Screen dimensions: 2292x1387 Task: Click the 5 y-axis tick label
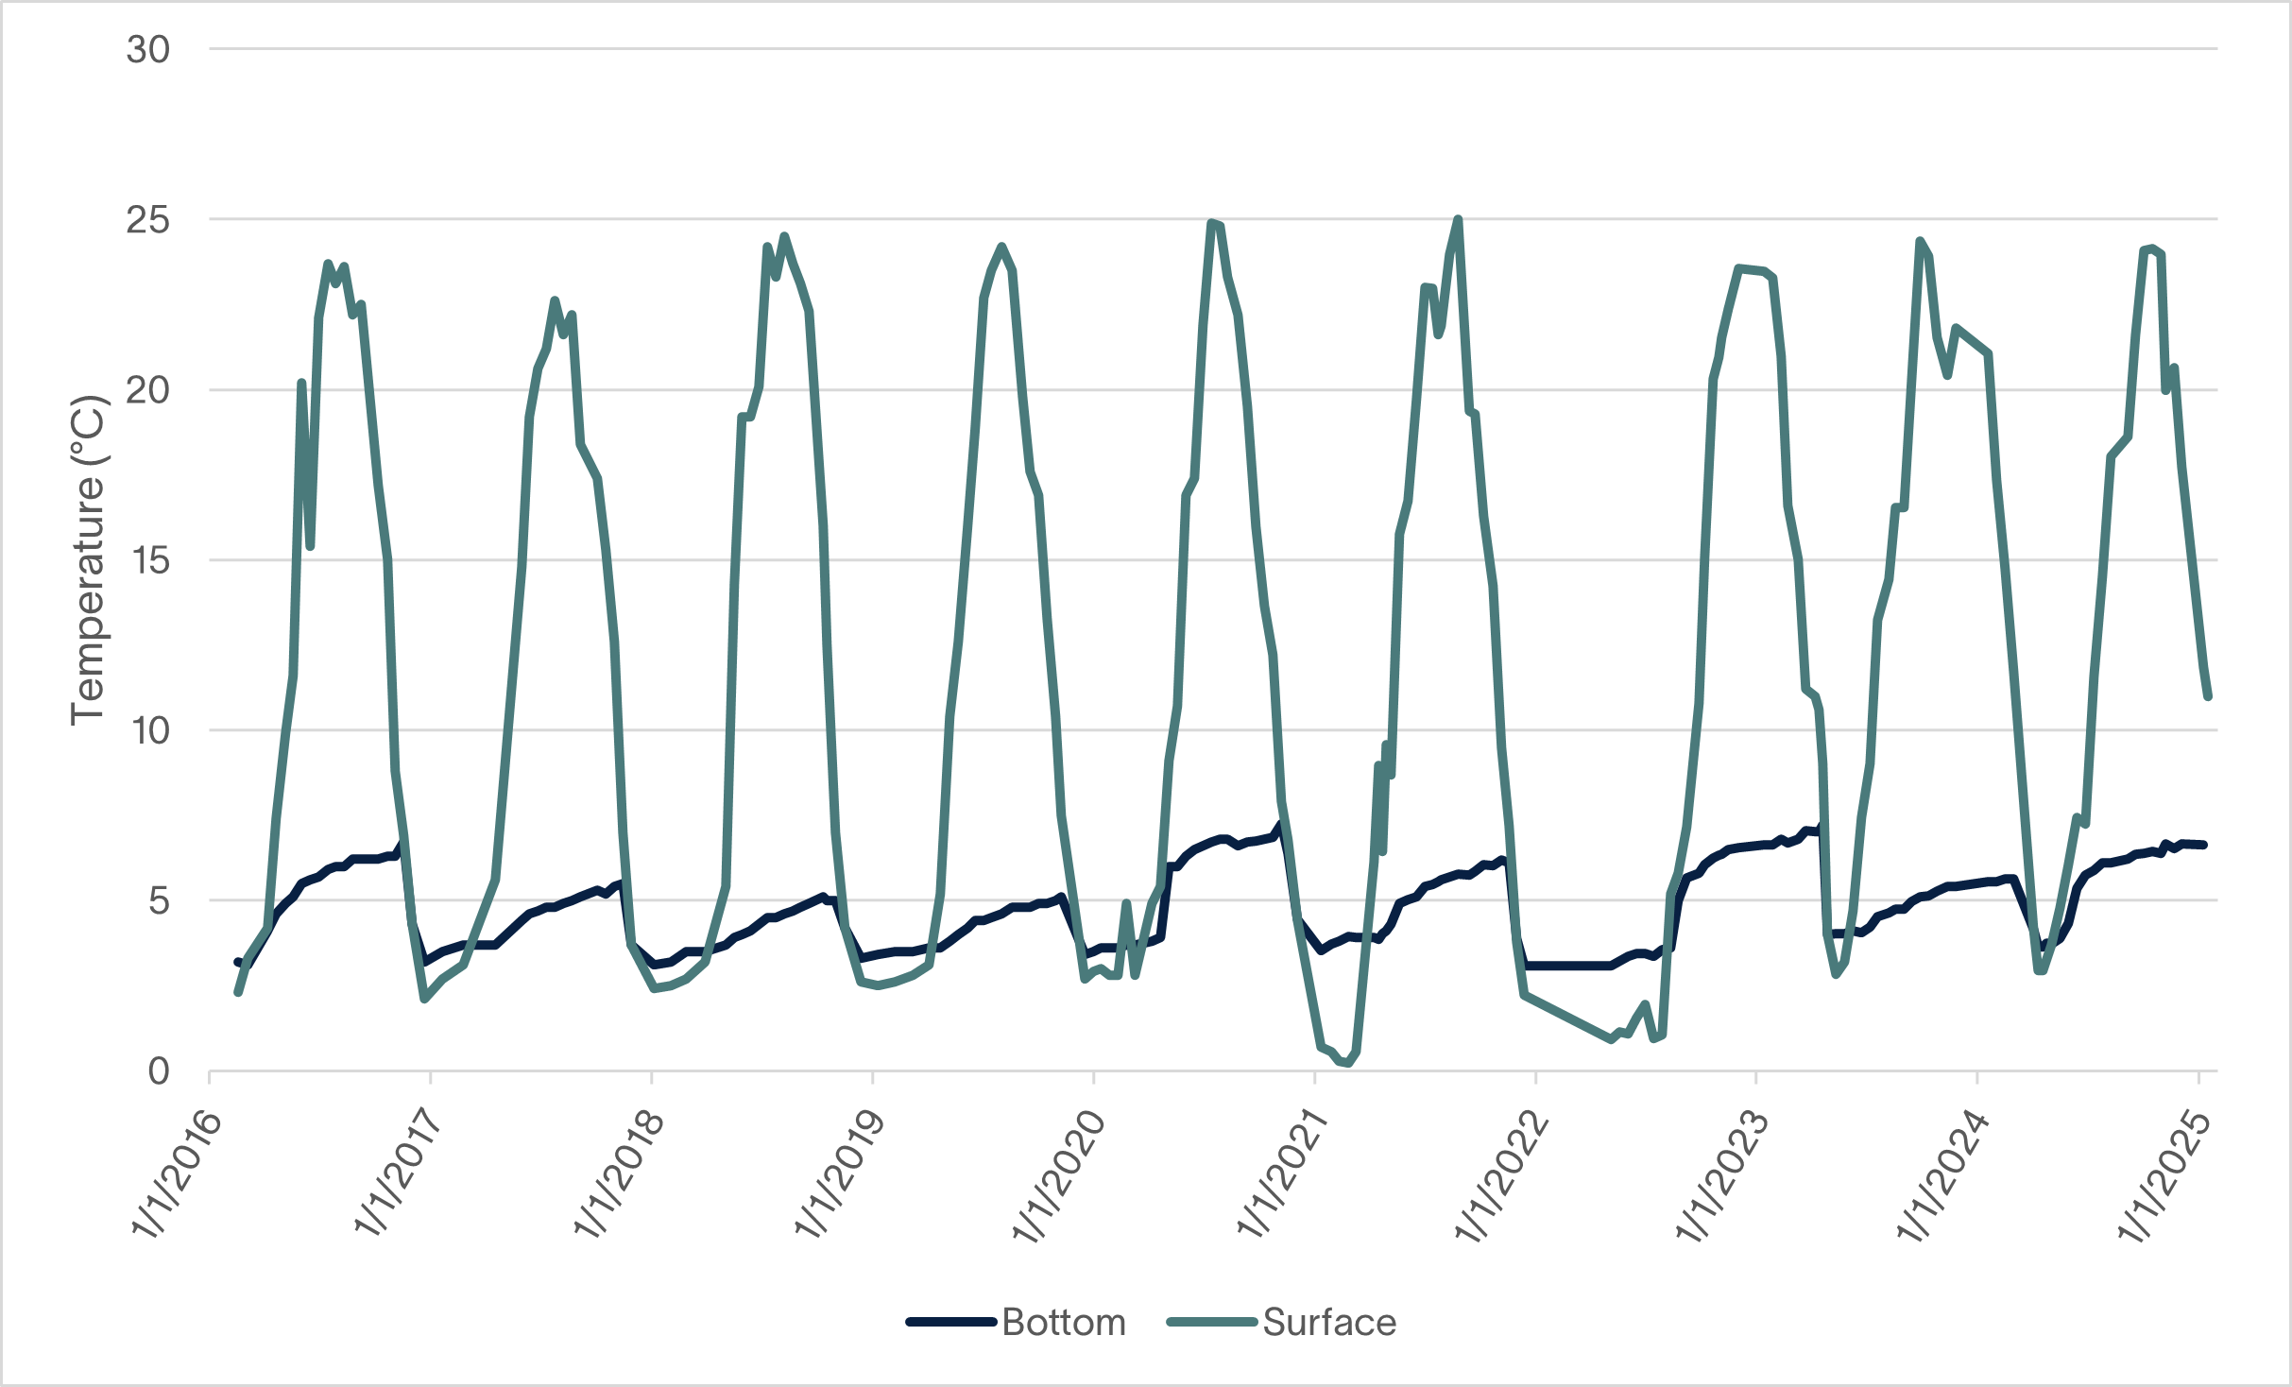tap(159, 900)
